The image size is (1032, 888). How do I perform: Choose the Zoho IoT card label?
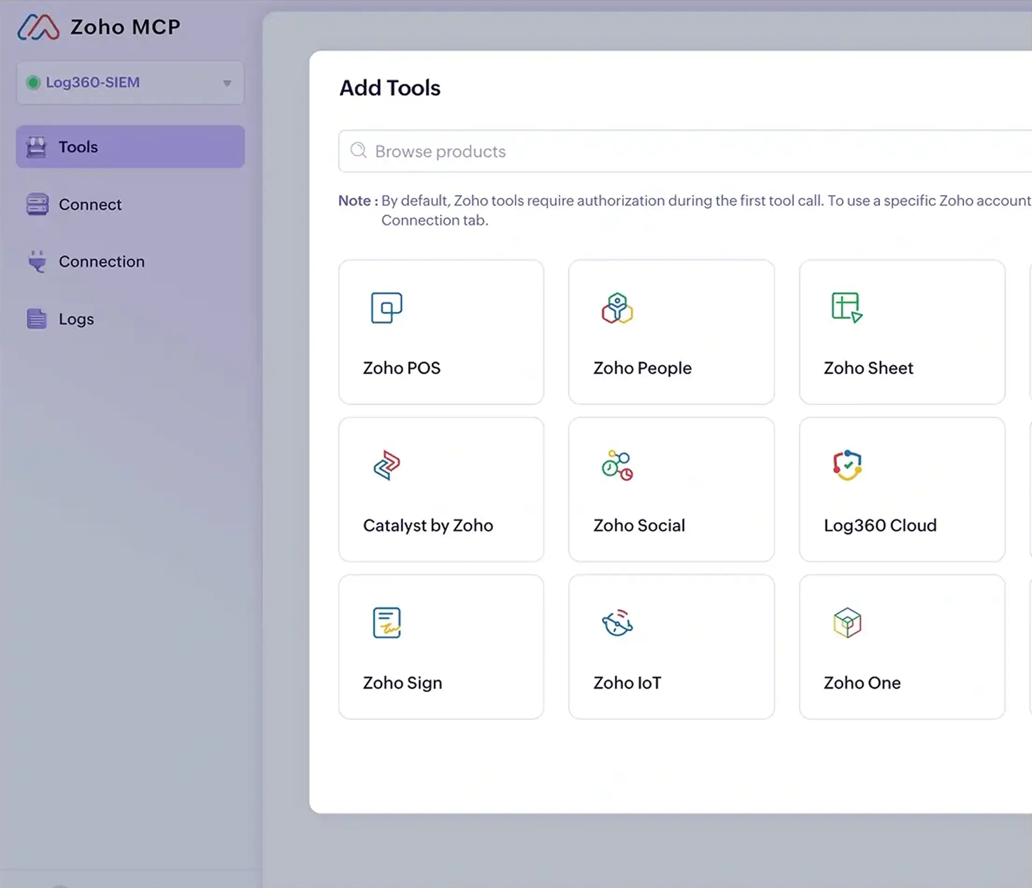tap(627, 683)
